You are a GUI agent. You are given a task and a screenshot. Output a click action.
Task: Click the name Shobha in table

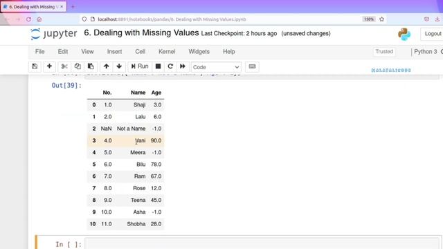coord(136,224)
